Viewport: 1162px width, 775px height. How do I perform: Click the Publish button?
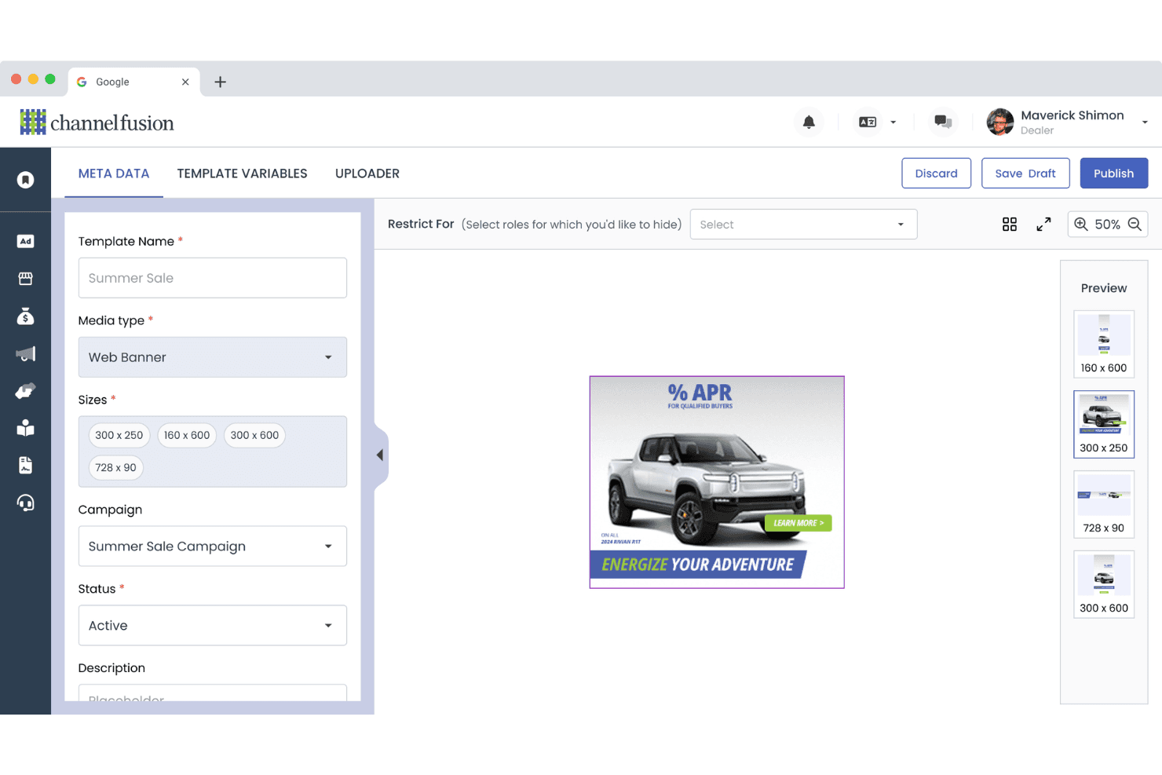[1114, 174]
